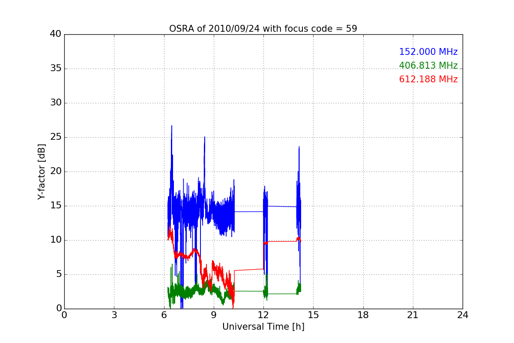Click the x-axis tick label '18'
This screenshot has height=343, width=514.
[x=363, y=315]
